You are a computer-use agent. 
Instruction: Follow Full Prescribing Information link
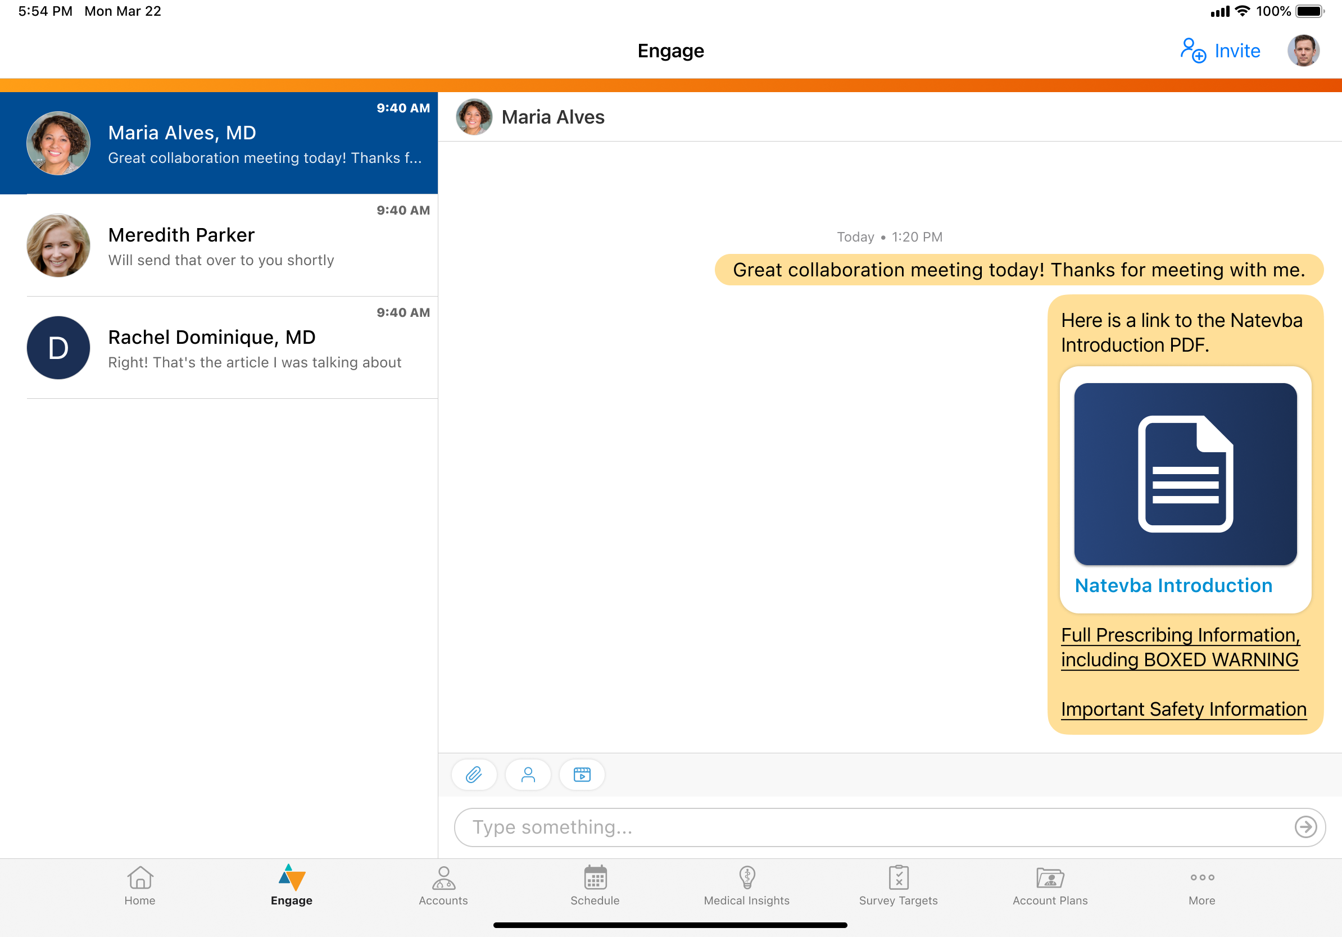pyautogui.click(x=1180, y=647)
